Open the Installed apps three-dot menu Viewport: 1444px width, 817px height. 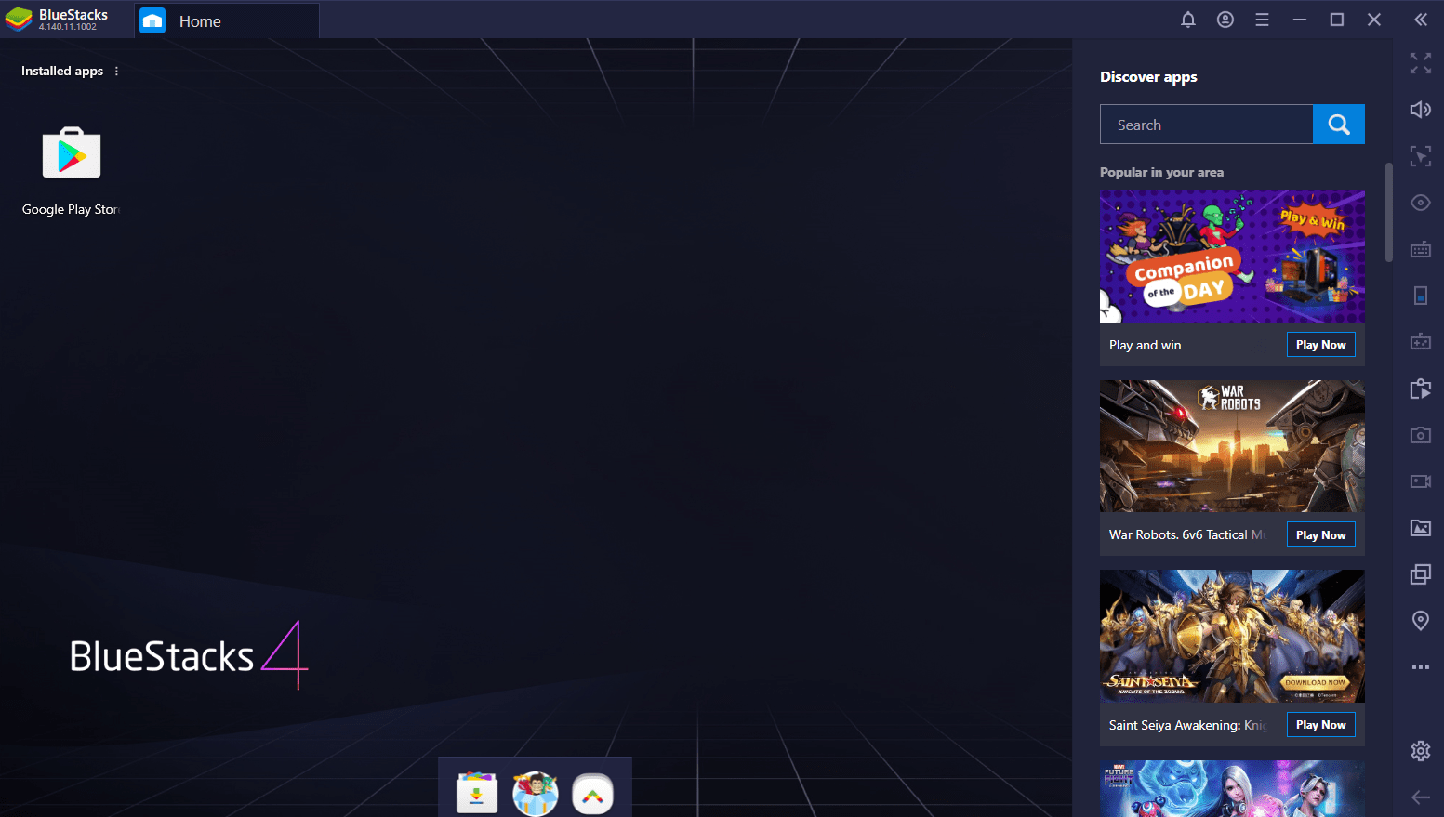point(116,72)
